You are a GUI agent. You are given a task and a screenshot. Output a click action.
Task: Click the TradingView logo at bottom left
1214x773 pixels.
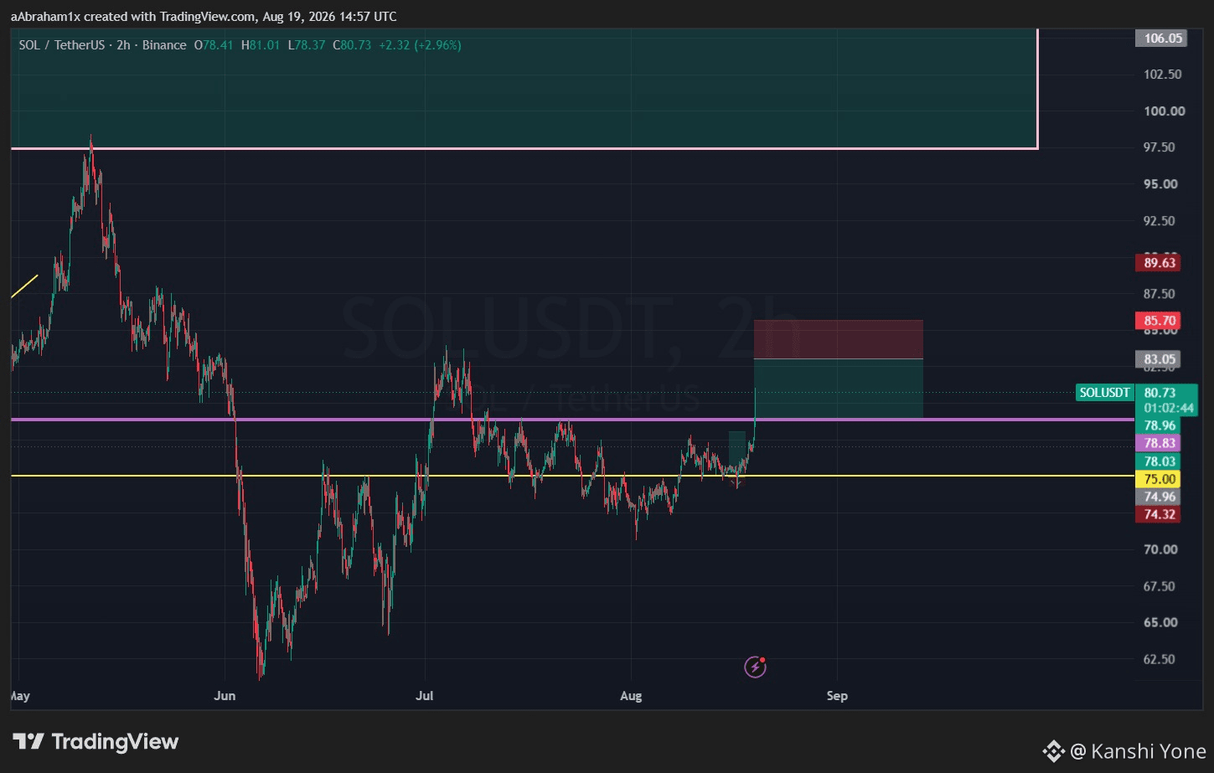point(96,741)
